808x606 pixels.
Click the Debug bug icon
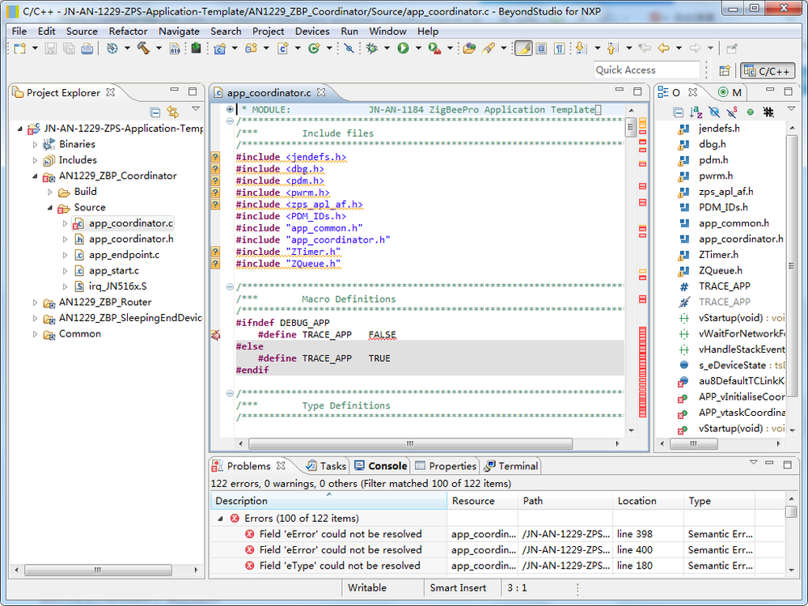pyautogui.click(x=372, y=49)
